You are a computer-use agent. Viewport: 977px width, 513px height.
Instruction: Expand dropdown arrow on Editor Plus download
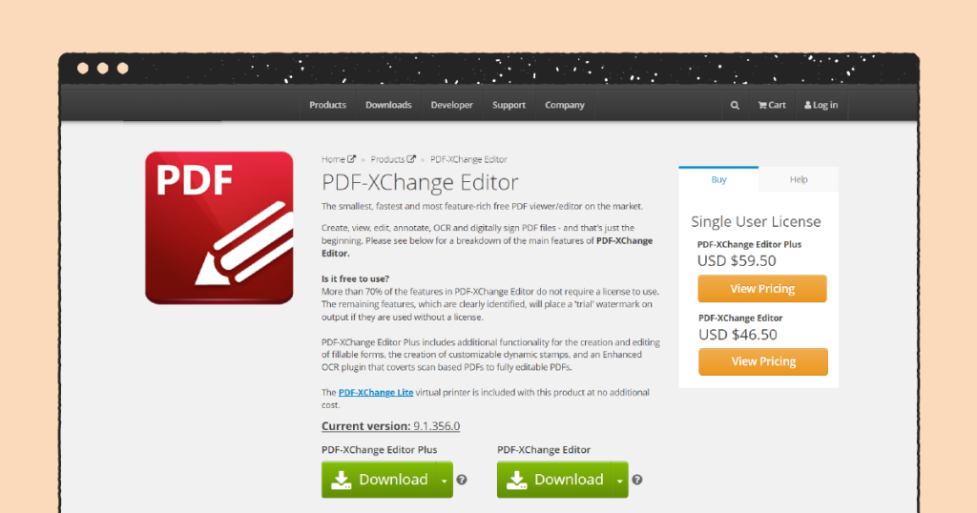click(445, 480)
